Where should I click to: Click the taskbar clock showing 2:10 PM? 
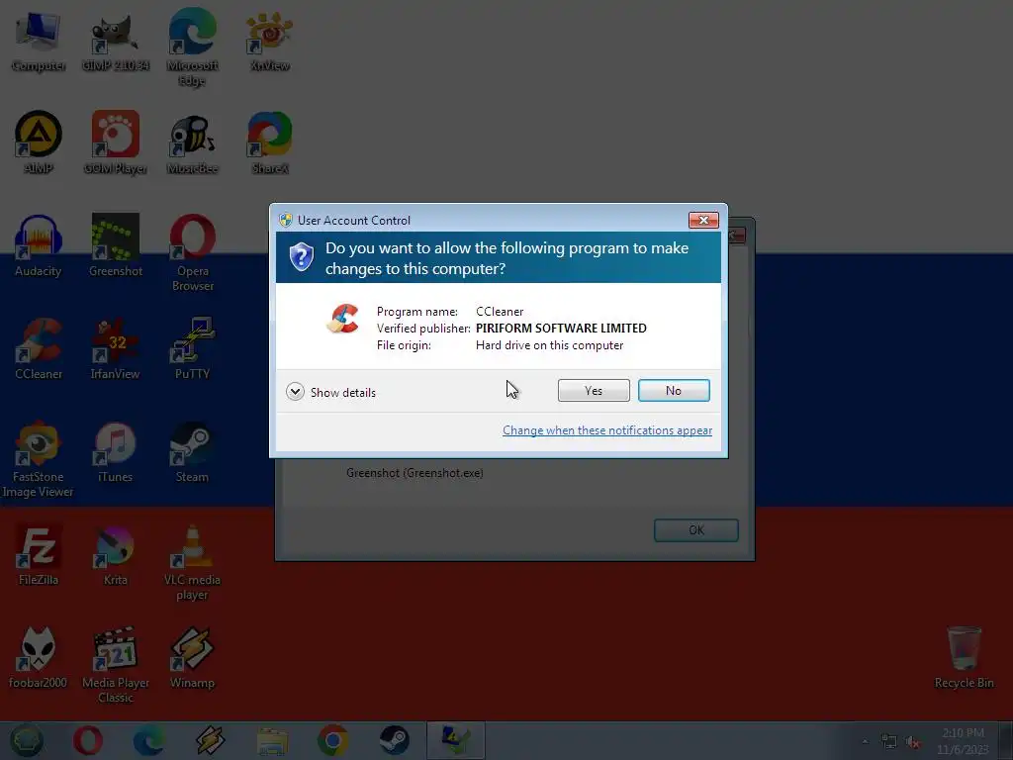[963, 740]
